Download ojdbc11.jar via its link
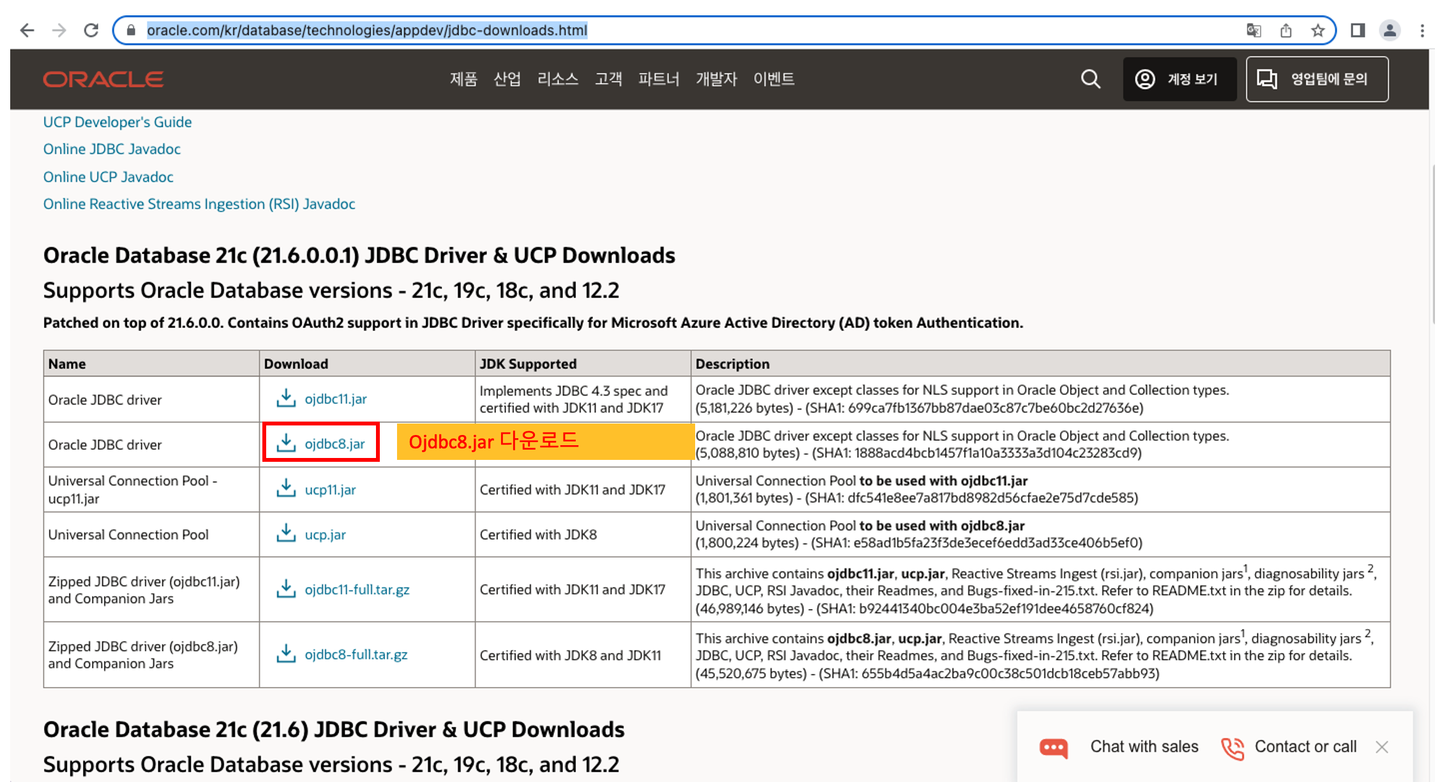The image size is (1449, 782). [336, 399]
